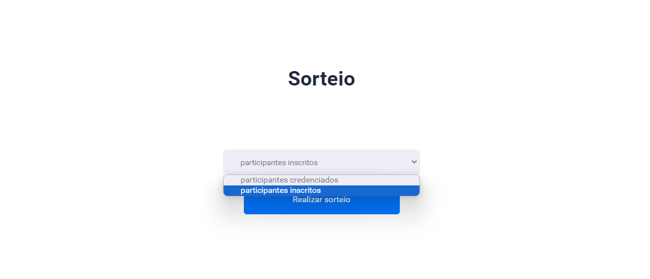
Task: Select the second entry in the option list
Action: [321, 191]
